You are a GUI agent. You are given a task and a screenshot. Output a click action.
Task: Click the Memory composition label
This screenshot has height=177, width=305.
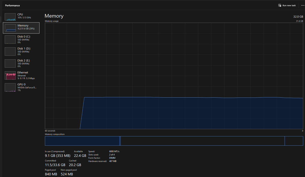click(55, 134)
